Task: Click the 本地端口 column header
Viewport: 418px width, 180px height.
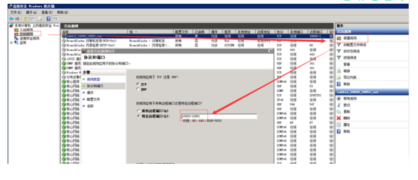Action: 298,32
